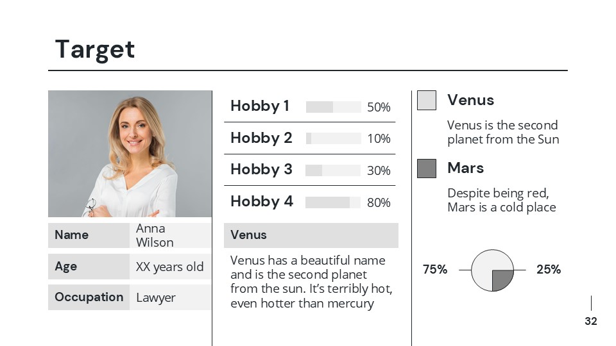Click the 25% pie chart label
Viewport: 616px width, 346px height.
coord(549,270)
